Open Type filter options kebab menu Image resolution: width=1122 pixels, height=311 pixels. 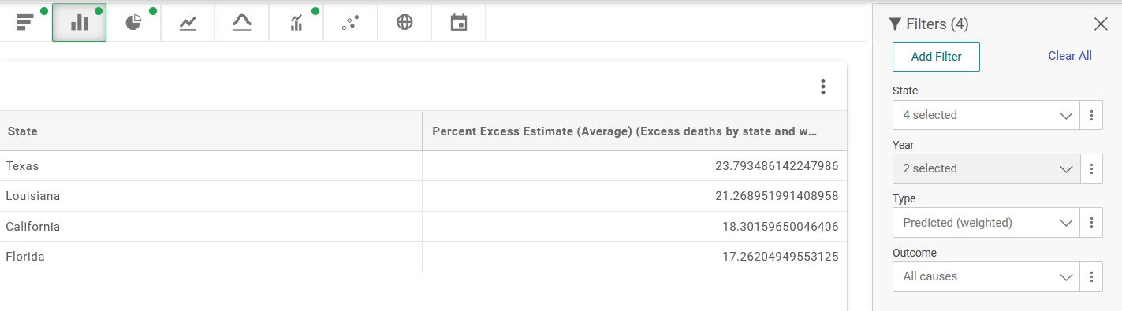(x=1091, y=223)
